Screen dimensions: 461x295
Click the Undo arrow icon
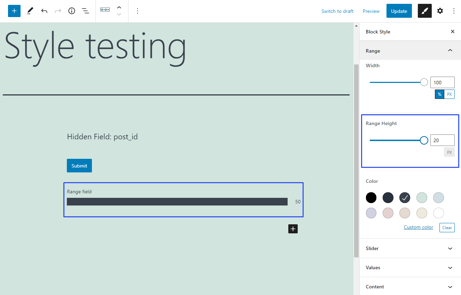[44, 11]
